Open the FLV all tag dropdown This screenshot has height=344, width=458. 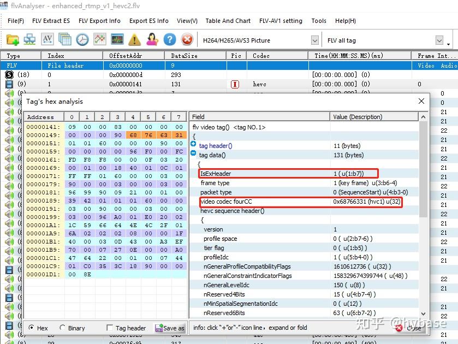pos(440,40)
